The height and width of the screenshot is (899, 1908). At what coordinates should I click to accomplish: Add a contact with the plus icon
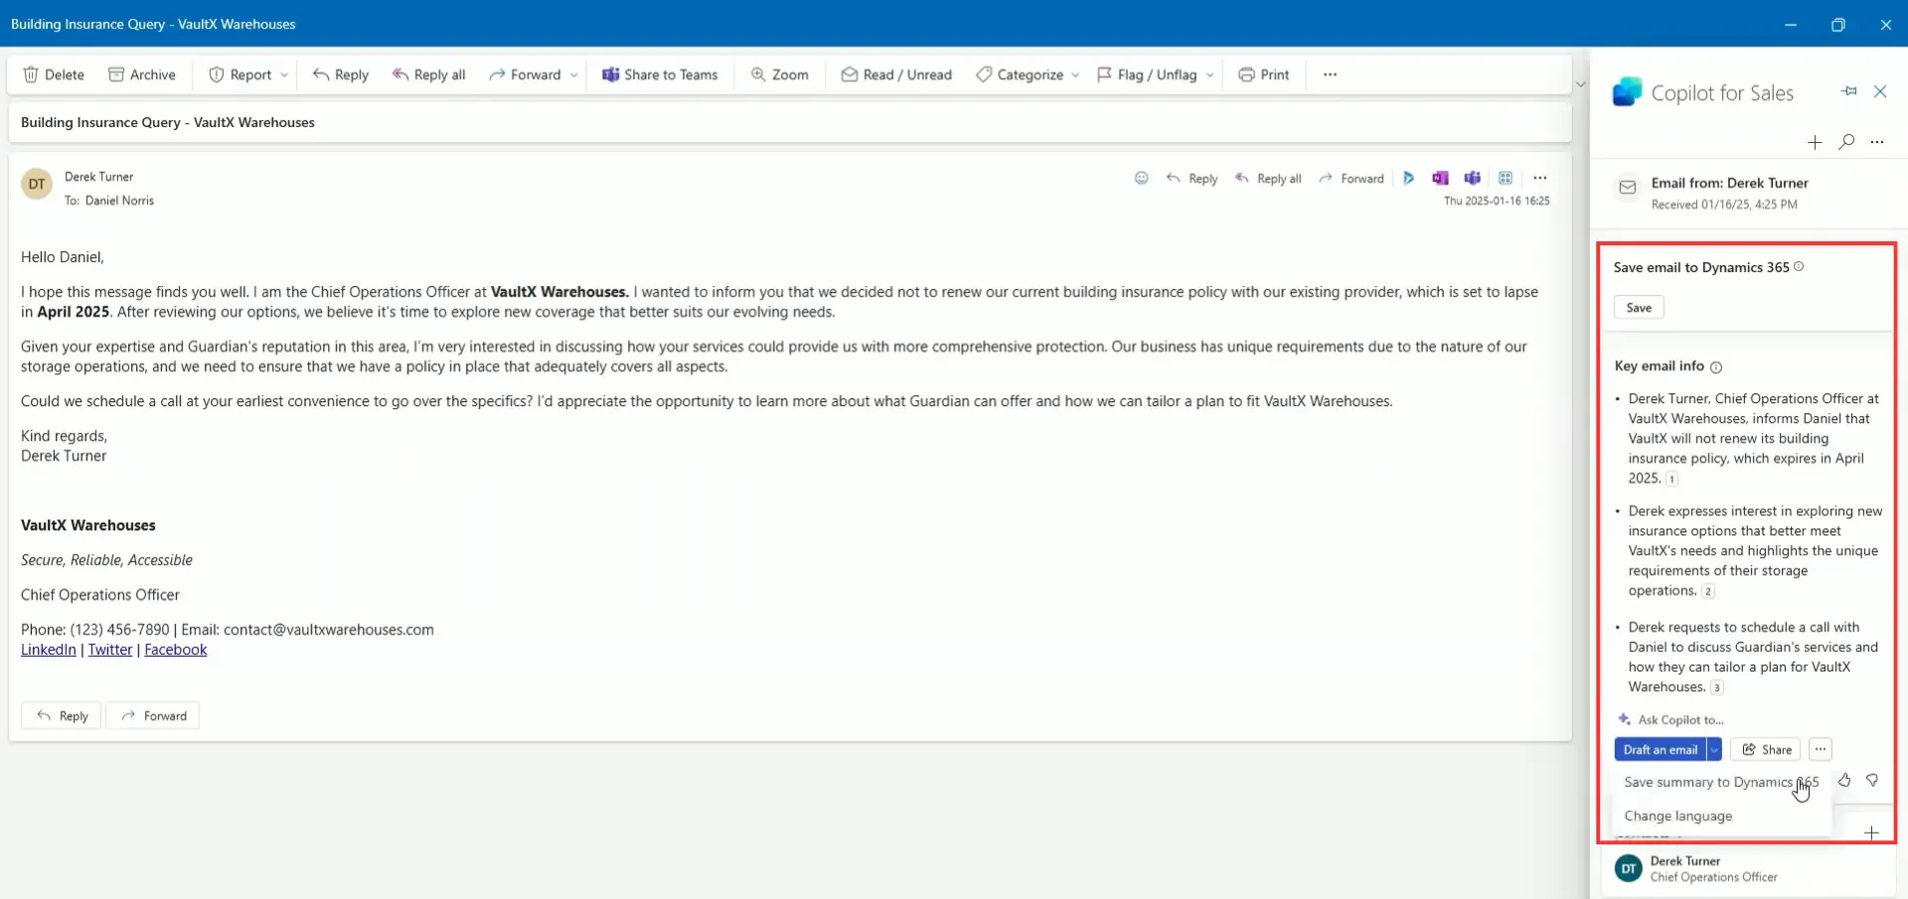[x=1871, y=832]
